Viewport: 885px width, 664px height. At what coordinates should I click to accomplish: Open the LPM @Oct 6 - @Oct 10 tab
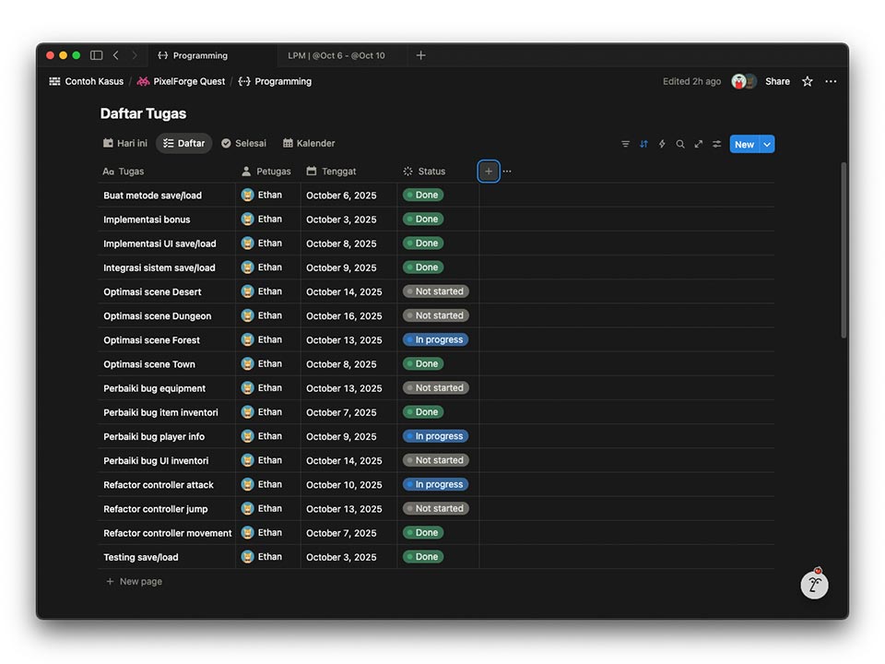[x=336, y=55]
